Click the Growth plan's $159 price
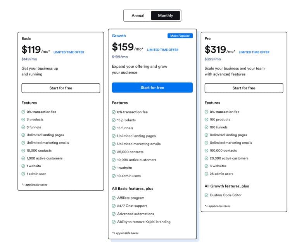The height and width of the screenshot is (249, 304). point(122,47)
